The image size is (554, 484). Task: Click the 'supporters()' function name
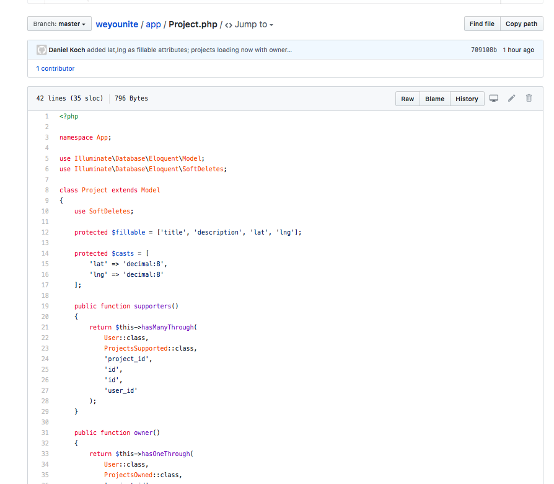[x=156, y=306]
